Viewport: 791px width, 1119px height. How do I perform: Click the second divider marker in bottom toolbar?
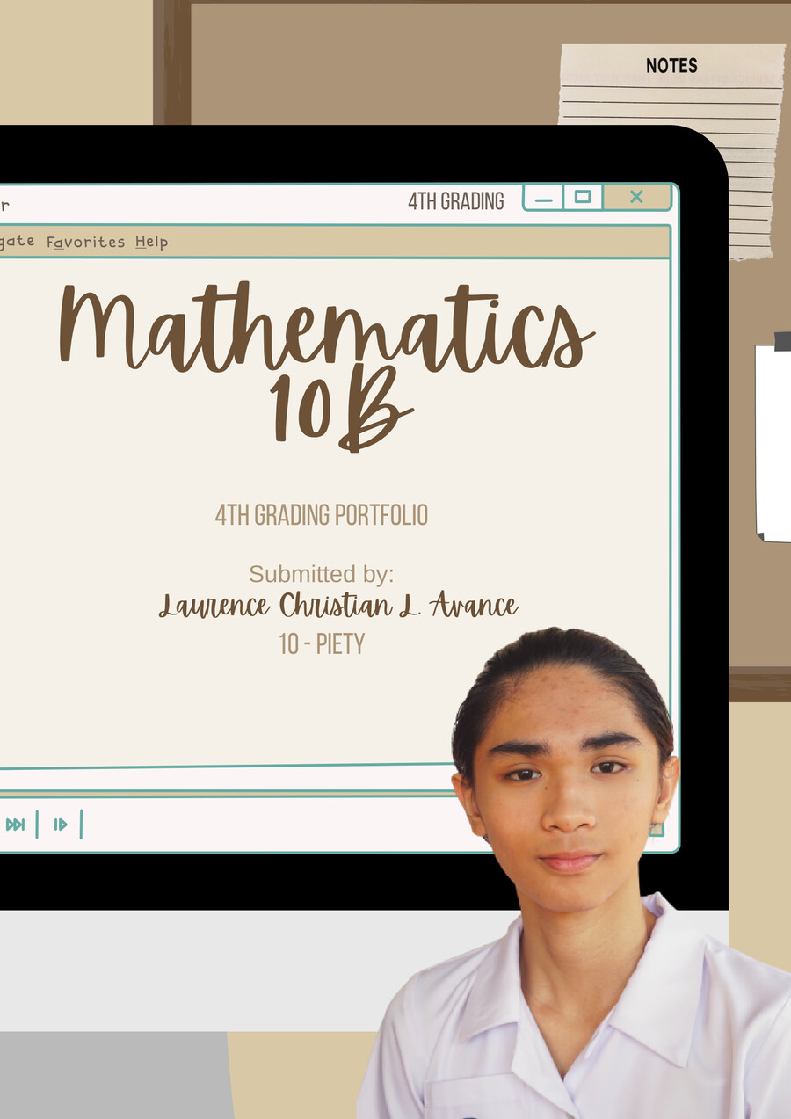[x=81, y=825]
